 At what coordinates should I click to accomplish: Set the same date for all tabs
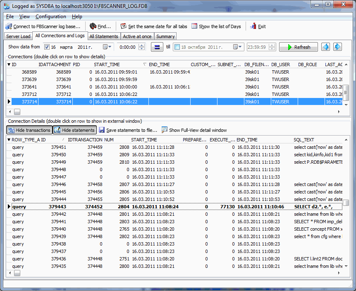124,26
